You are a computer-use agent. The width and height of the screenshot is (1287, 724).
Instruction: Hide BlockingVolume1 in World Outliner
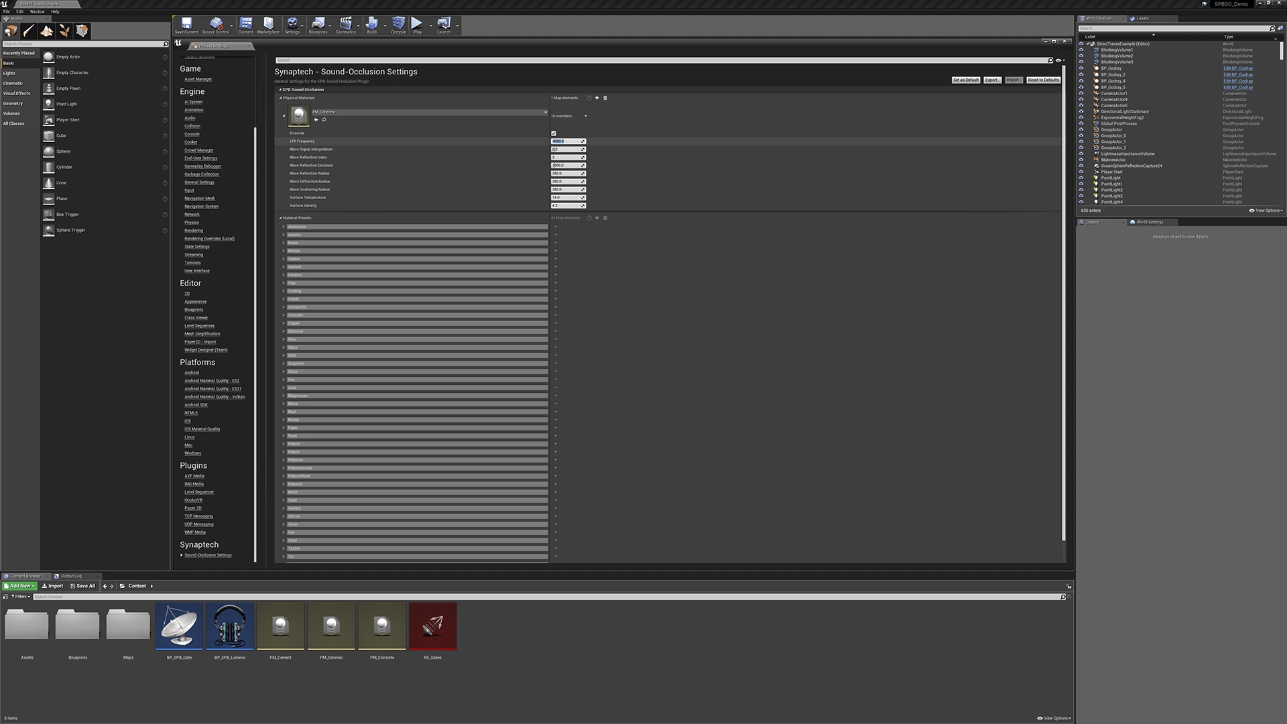(1081, 50)
